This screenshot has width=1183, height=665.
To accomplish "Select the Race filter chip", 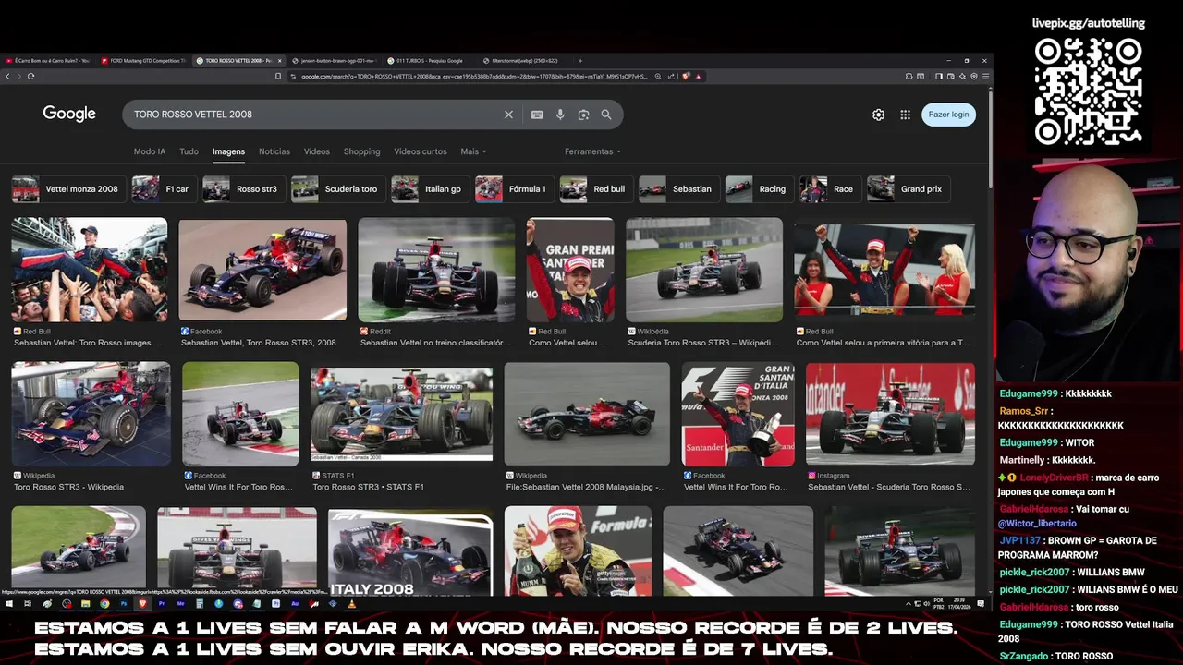I will [x=829, y=189].
